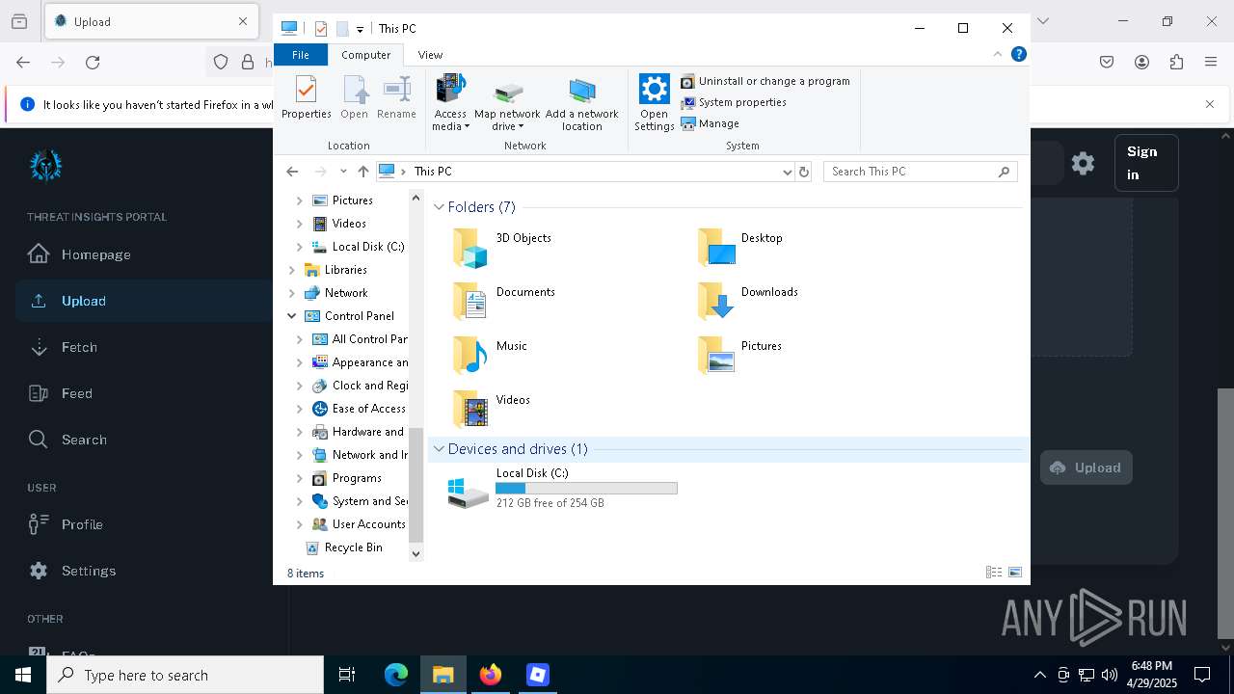Go up one level in Explorer
Image resolution: width=1234 pixels, height=694 pixels.
[x=362, y=172]
